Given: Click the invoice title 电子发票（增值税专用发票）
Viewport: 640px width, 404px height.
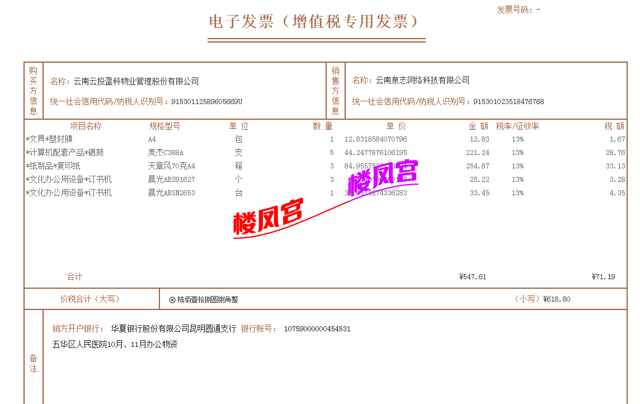Looking at the screenshot, I should [314, 22].
